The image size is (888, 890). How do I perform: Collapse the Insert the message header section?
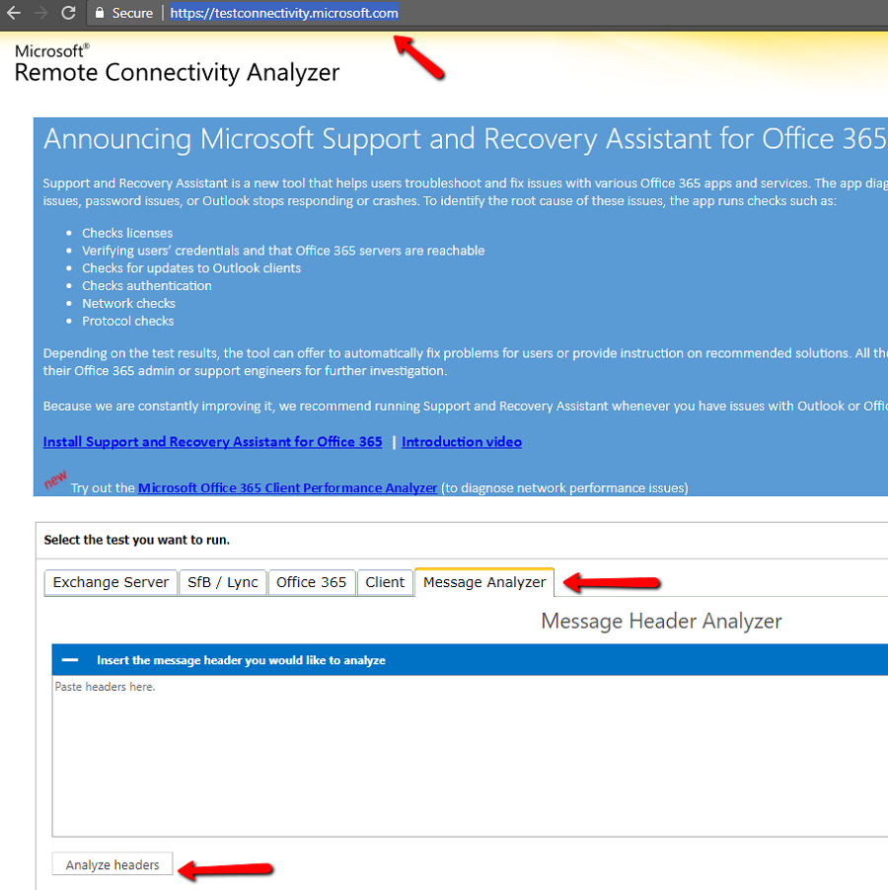(x=70, y=659)
